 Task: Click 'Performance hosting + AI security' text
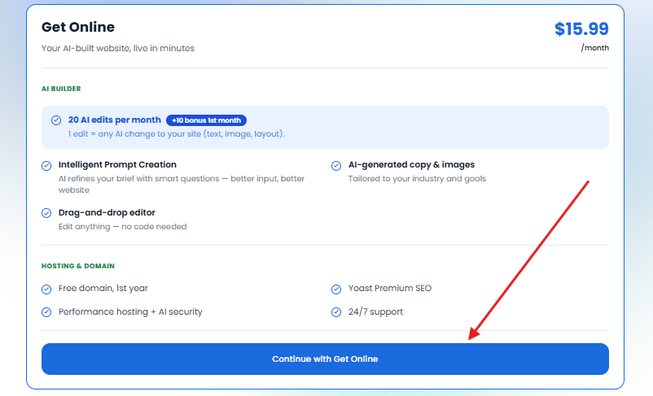coord(130,312)
